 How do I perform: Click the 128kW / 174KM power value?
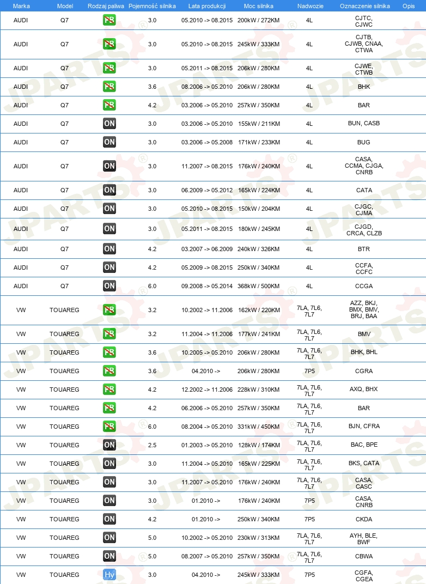click(259, 445)
